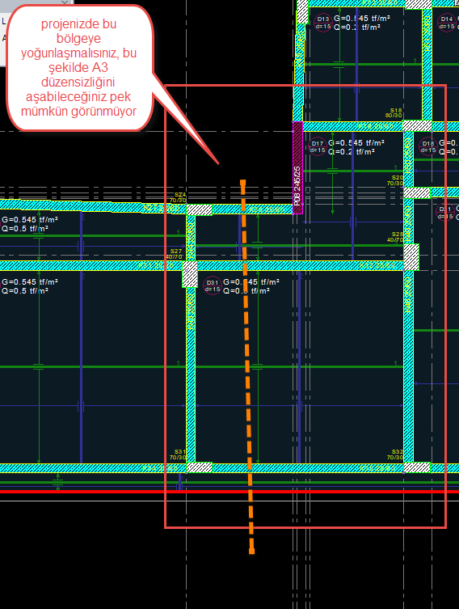Select the orange dashed vertical line
Image resolution: width=459 pixels, height=609 pixels.
pyautogui.click(x=247, y=366)
